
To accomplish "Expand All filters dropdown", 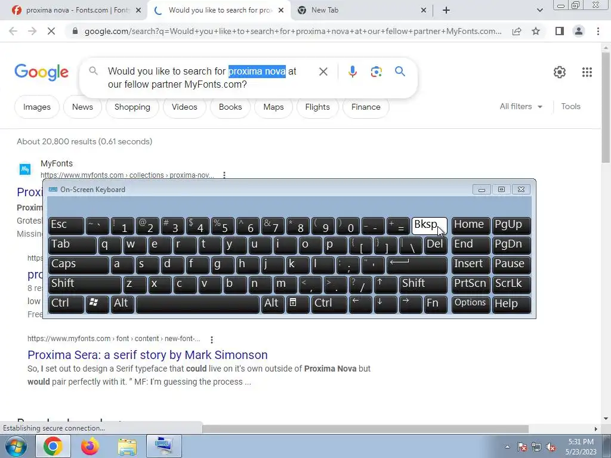I will pos(521,106).
